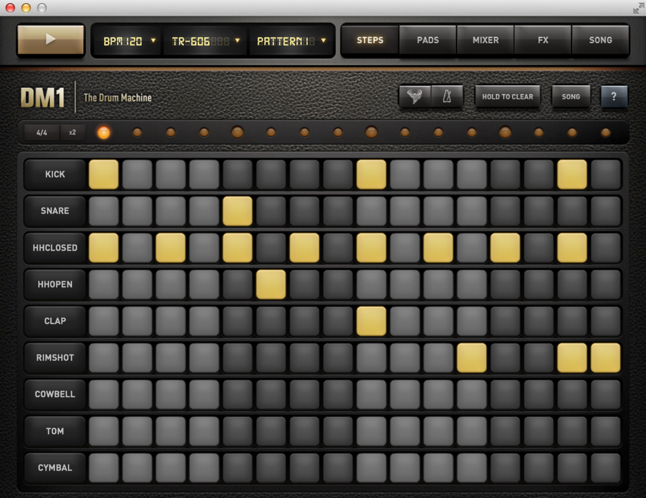Disable HHCLOSED step 13
The width and height of the screenshot is (646, 498).
[x=505, y=247]
